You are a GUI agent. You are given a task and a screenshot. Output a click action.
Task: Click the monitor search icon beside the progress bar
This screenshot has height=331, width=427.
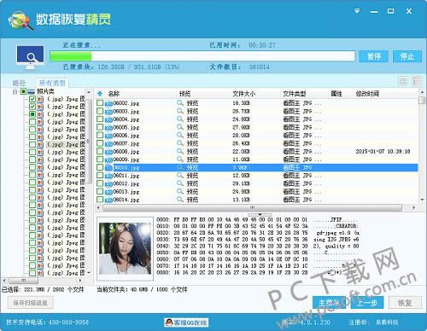pyautogui.click(x=30, y=57)
